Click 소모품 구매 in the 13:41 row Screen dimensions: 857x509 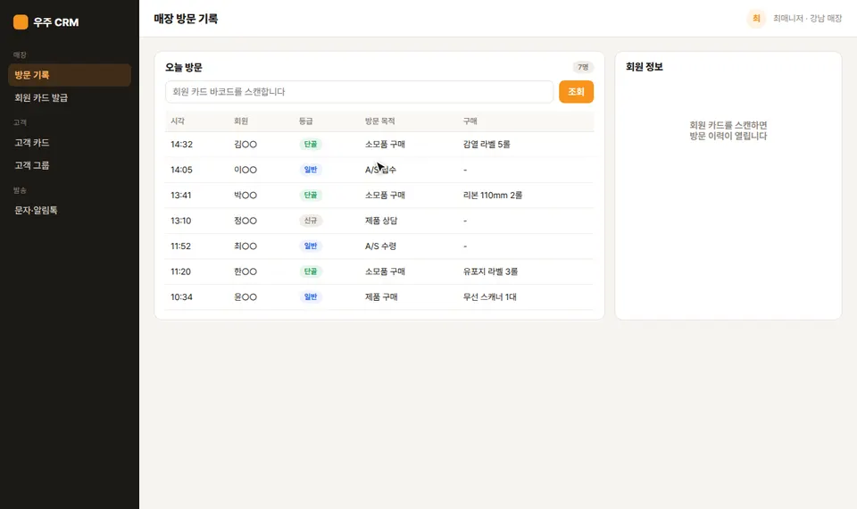click(x=385, y=196)
